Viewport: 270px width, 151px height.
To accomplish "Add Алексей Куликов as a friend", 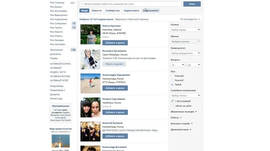I will (115, 136).
